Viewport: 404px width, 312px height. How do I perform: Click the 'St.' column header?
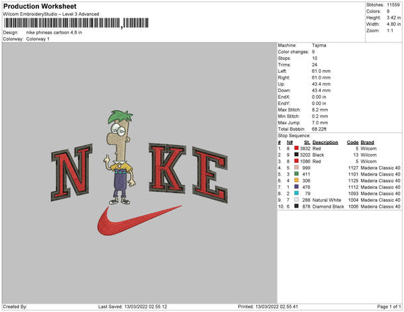click(x=307, y=143)
